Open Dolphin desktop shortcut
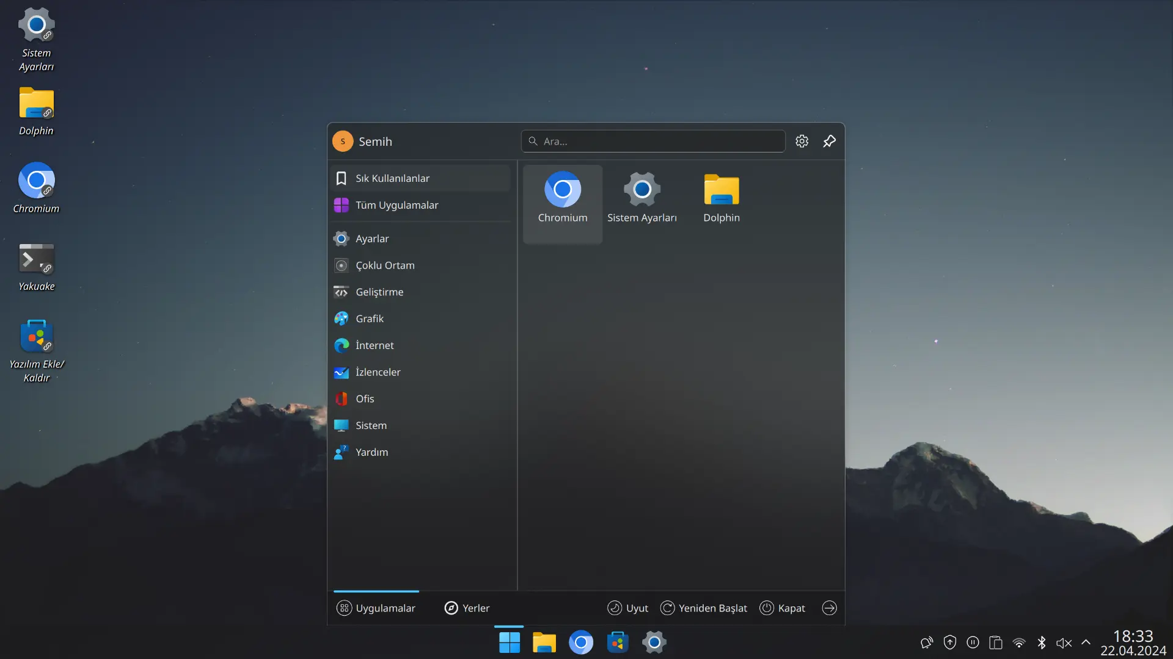Image resolution: width=1173 pixels, height=659 pixels. click(x=37, y=111)
